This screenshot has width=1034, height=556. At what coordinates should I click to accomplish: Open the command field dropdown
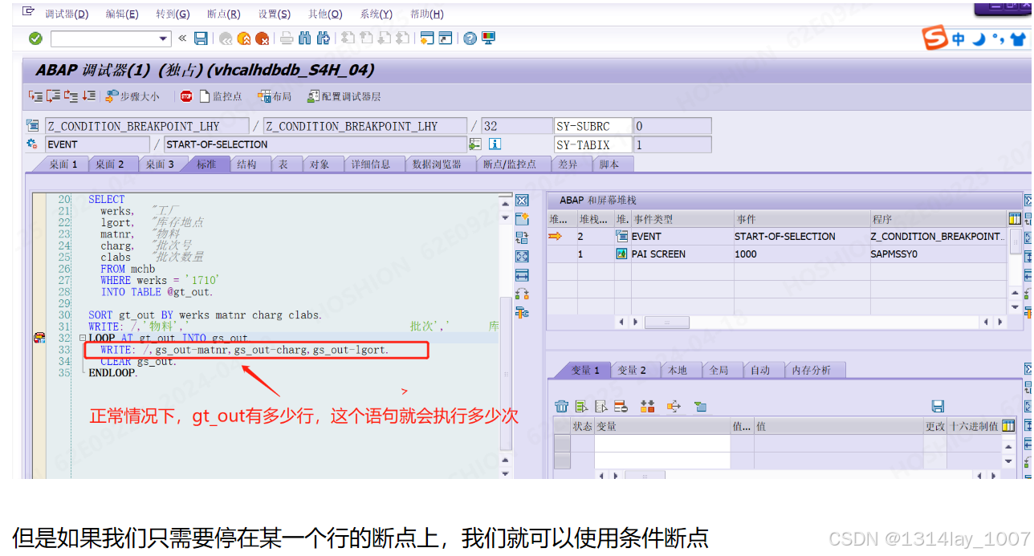click(x=164, y=39)
